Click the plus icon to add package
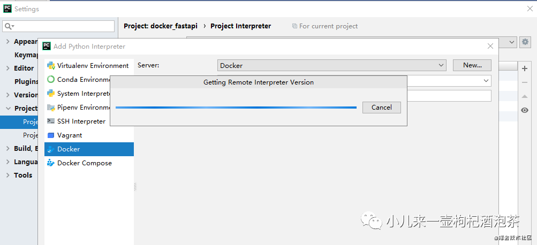This screenshot has width=537, height=245. point(525,68)
